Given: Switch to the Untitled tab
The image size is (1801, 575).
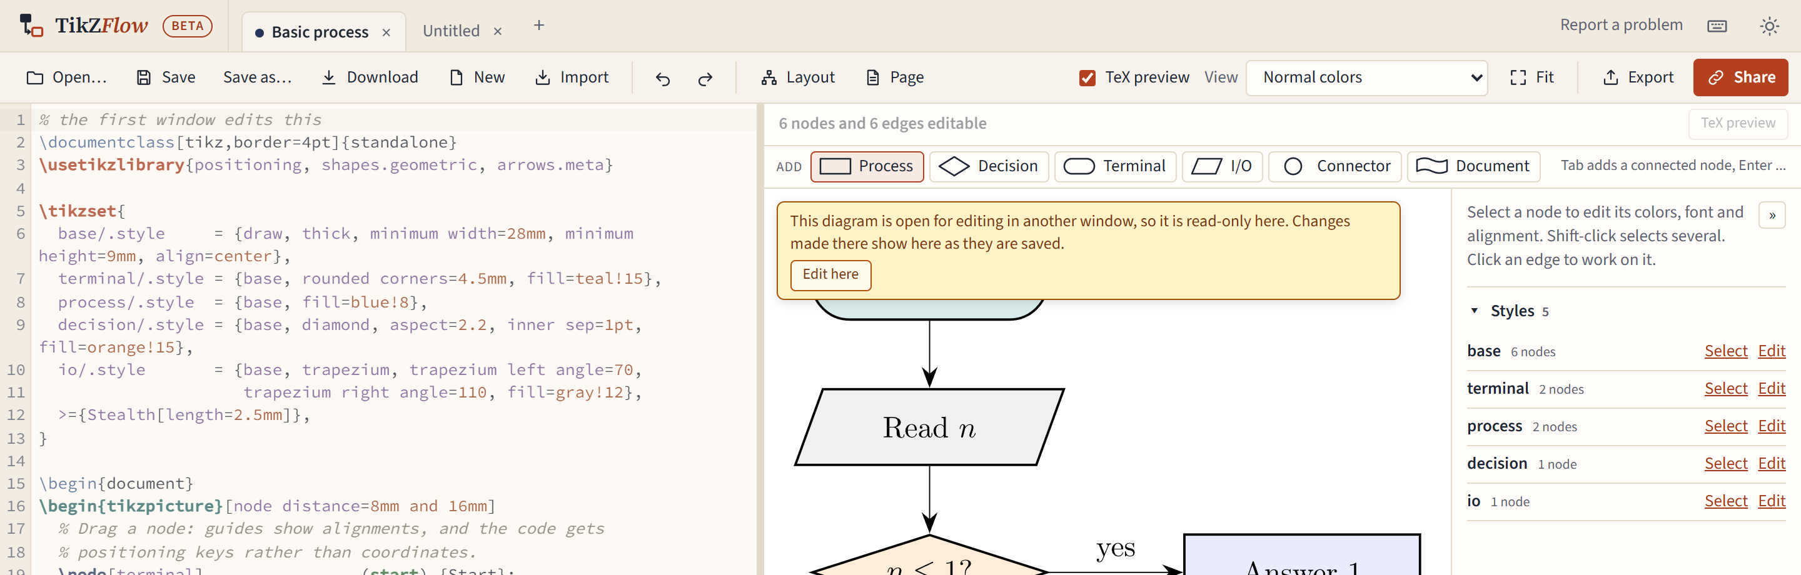Looking at the screenshot, I should coord(451,31).
